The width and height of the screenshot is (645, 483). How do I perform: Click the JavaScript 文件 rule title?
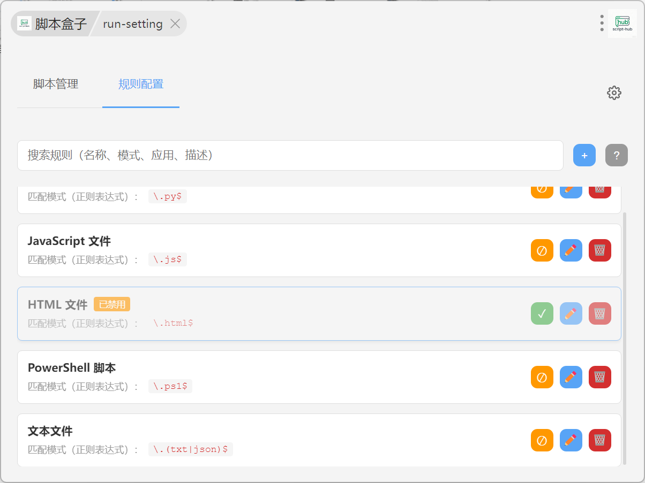[69, 241]
